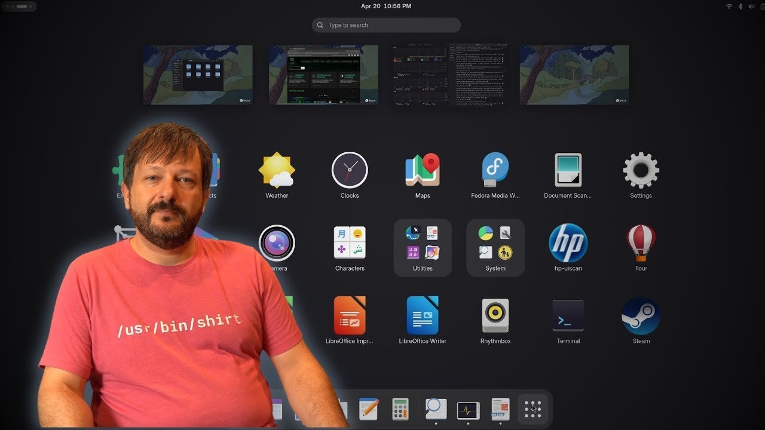Viewport: 765px width, 430px height.
Task: Switch to System Monitor in the dock
Action: pos(468,410)
